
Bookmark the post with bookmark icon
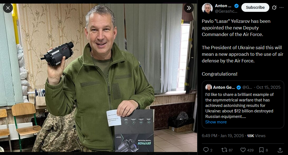coord(261,150)
